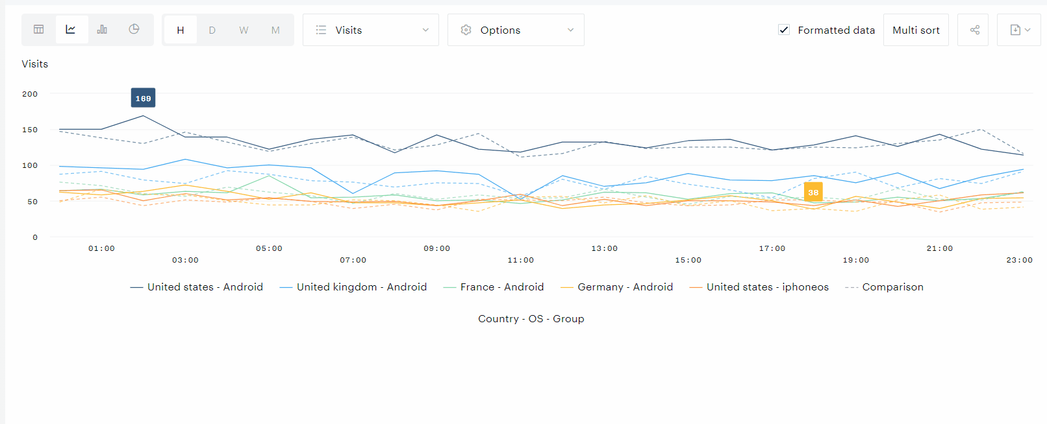Switch to table view icon
Screen dimensions: 1047x424
click(39, 30)
